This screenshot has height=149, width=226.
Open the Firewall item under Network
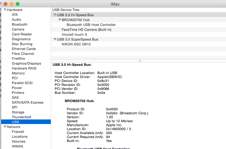[18, 132]
